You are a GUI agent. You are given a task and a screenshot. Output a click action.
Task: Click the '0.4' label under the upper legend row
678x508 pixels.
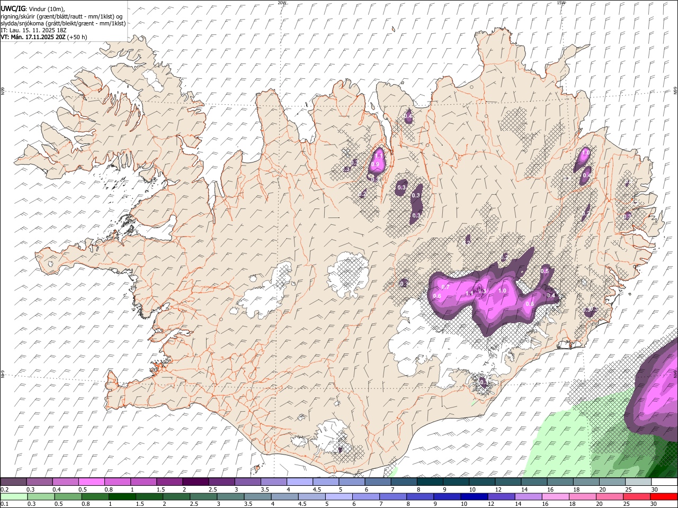pos(56,489)
